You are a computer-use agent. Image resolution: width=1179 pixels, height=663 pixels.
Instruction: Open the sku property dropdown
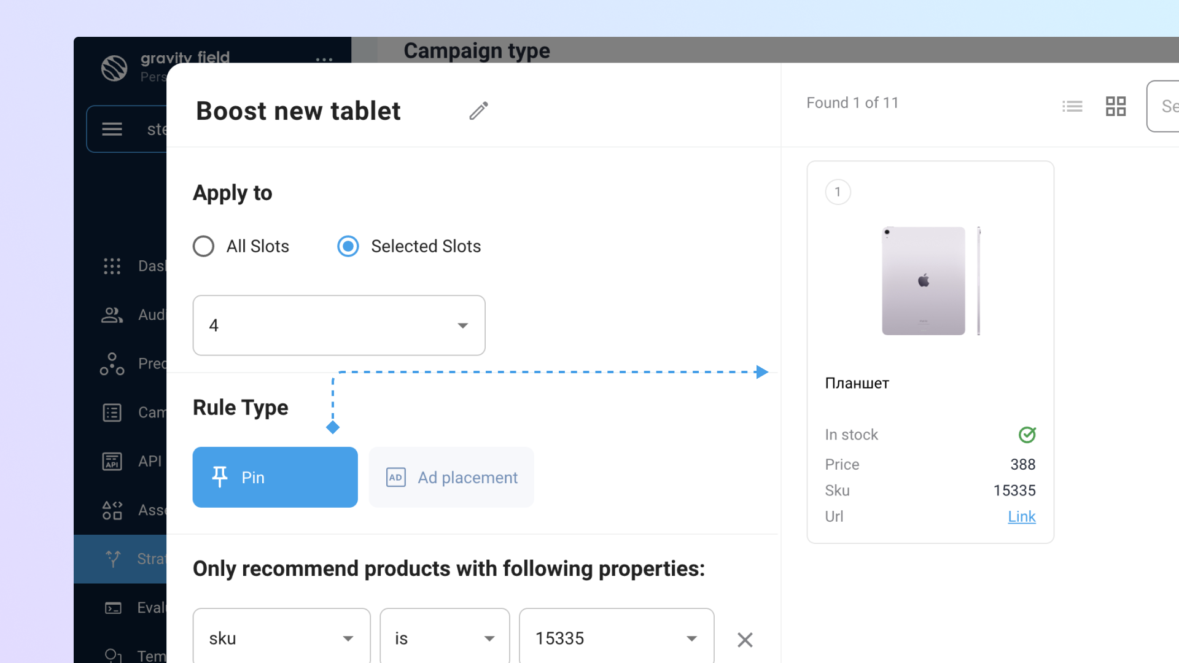tap(281, 638)
